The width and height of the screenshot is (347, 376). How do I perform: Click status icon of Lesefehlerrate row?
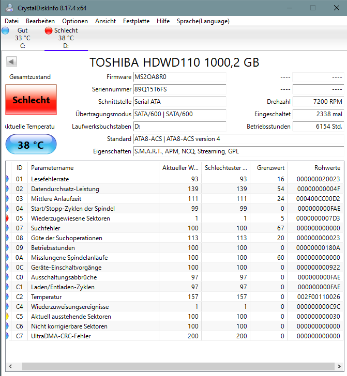7,179
